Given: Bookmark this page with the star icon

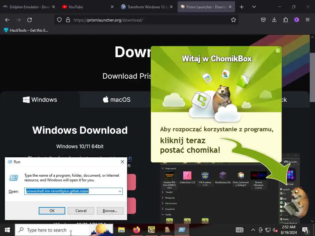Looking at the screenshot, I should (233, 20).
